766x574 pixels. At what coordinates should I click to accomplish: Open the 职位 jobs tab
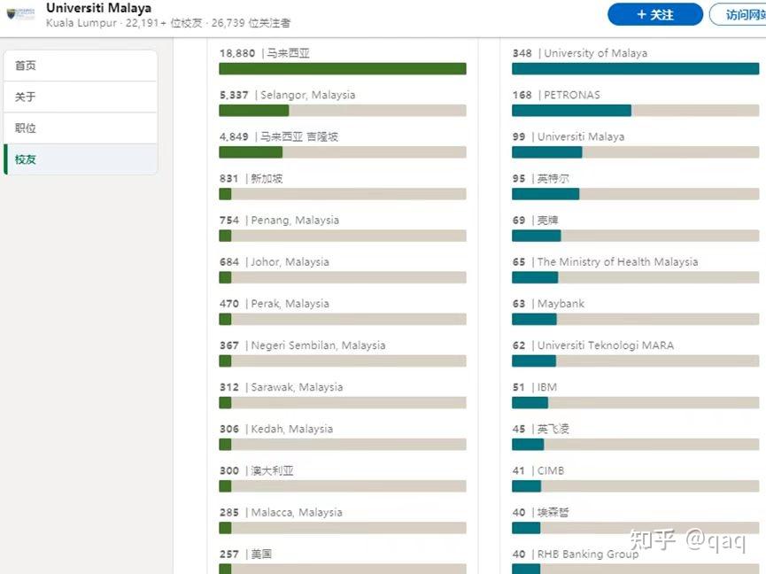tap(81, 128)
